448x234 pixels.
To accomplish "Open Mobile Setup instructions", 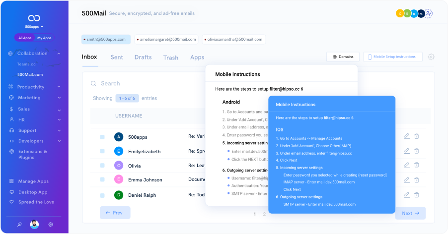I will [393, 57].
